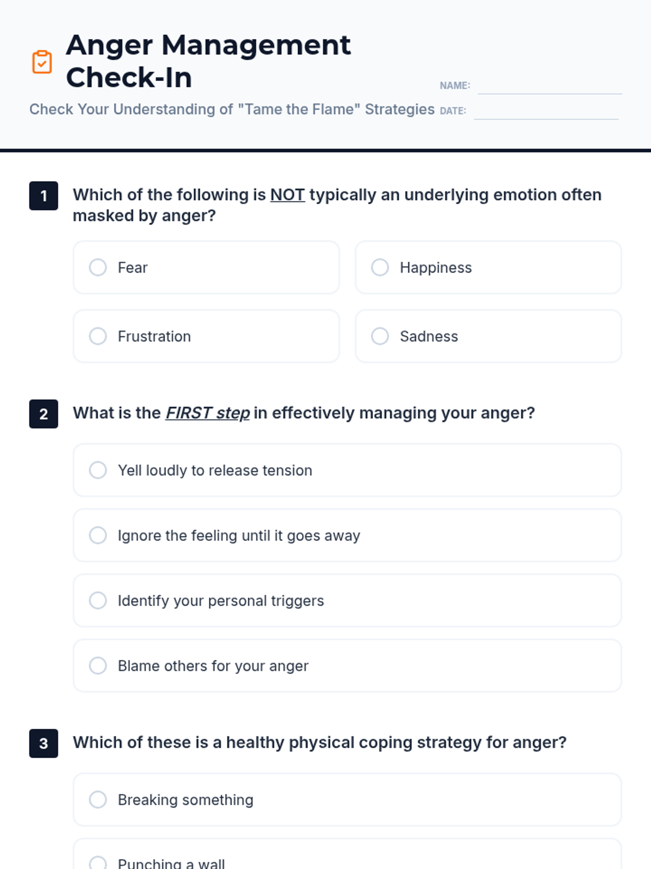Click the question 3 number badge

pyautogui.click(x=43, y=743)
